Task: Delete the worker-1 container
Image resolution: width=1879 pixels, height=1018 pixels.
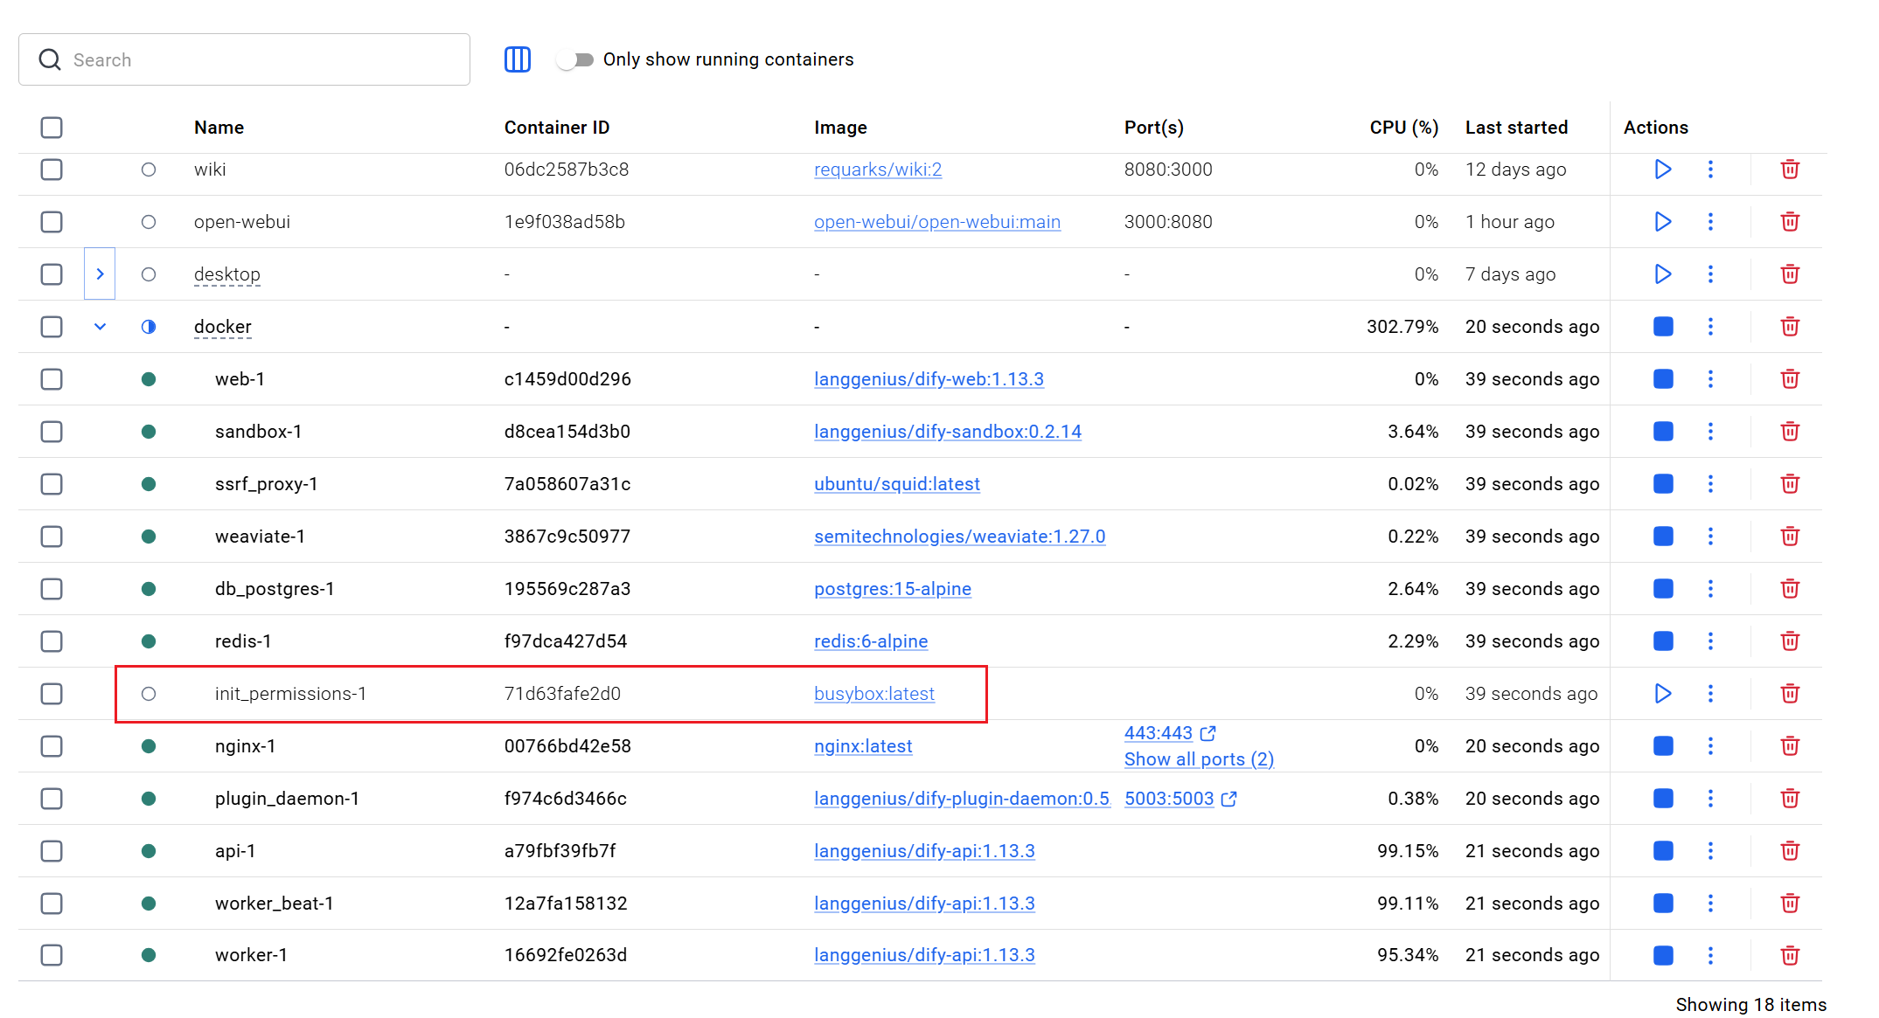Action: pyautogui.click(x=1789, y=955)
